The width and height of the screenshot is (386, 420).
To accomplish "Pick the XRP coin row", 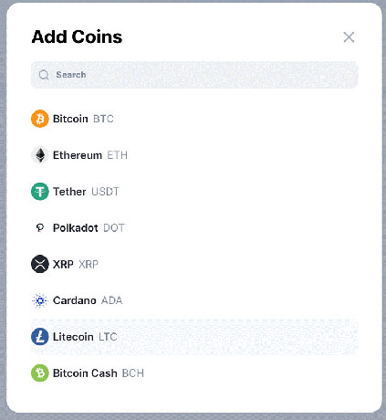I will (194, 264).
